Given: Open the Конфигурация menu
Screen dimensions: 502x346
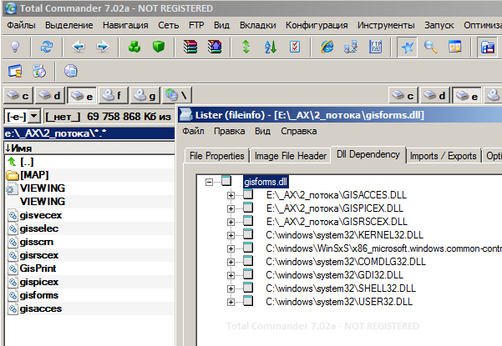Looking at the screenshot, I should (317, 25).
